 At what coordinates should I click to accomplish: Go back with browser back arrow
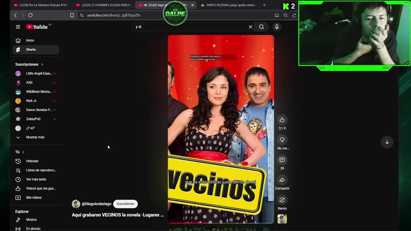15,15
